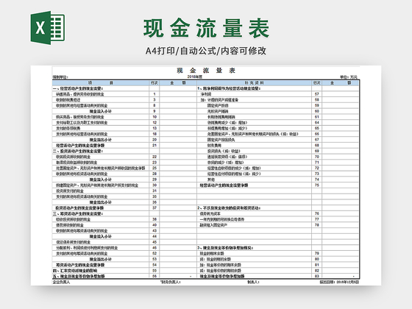Click line number 9 cell
Screen dimensions: 412x309
[x=154, y=111]
